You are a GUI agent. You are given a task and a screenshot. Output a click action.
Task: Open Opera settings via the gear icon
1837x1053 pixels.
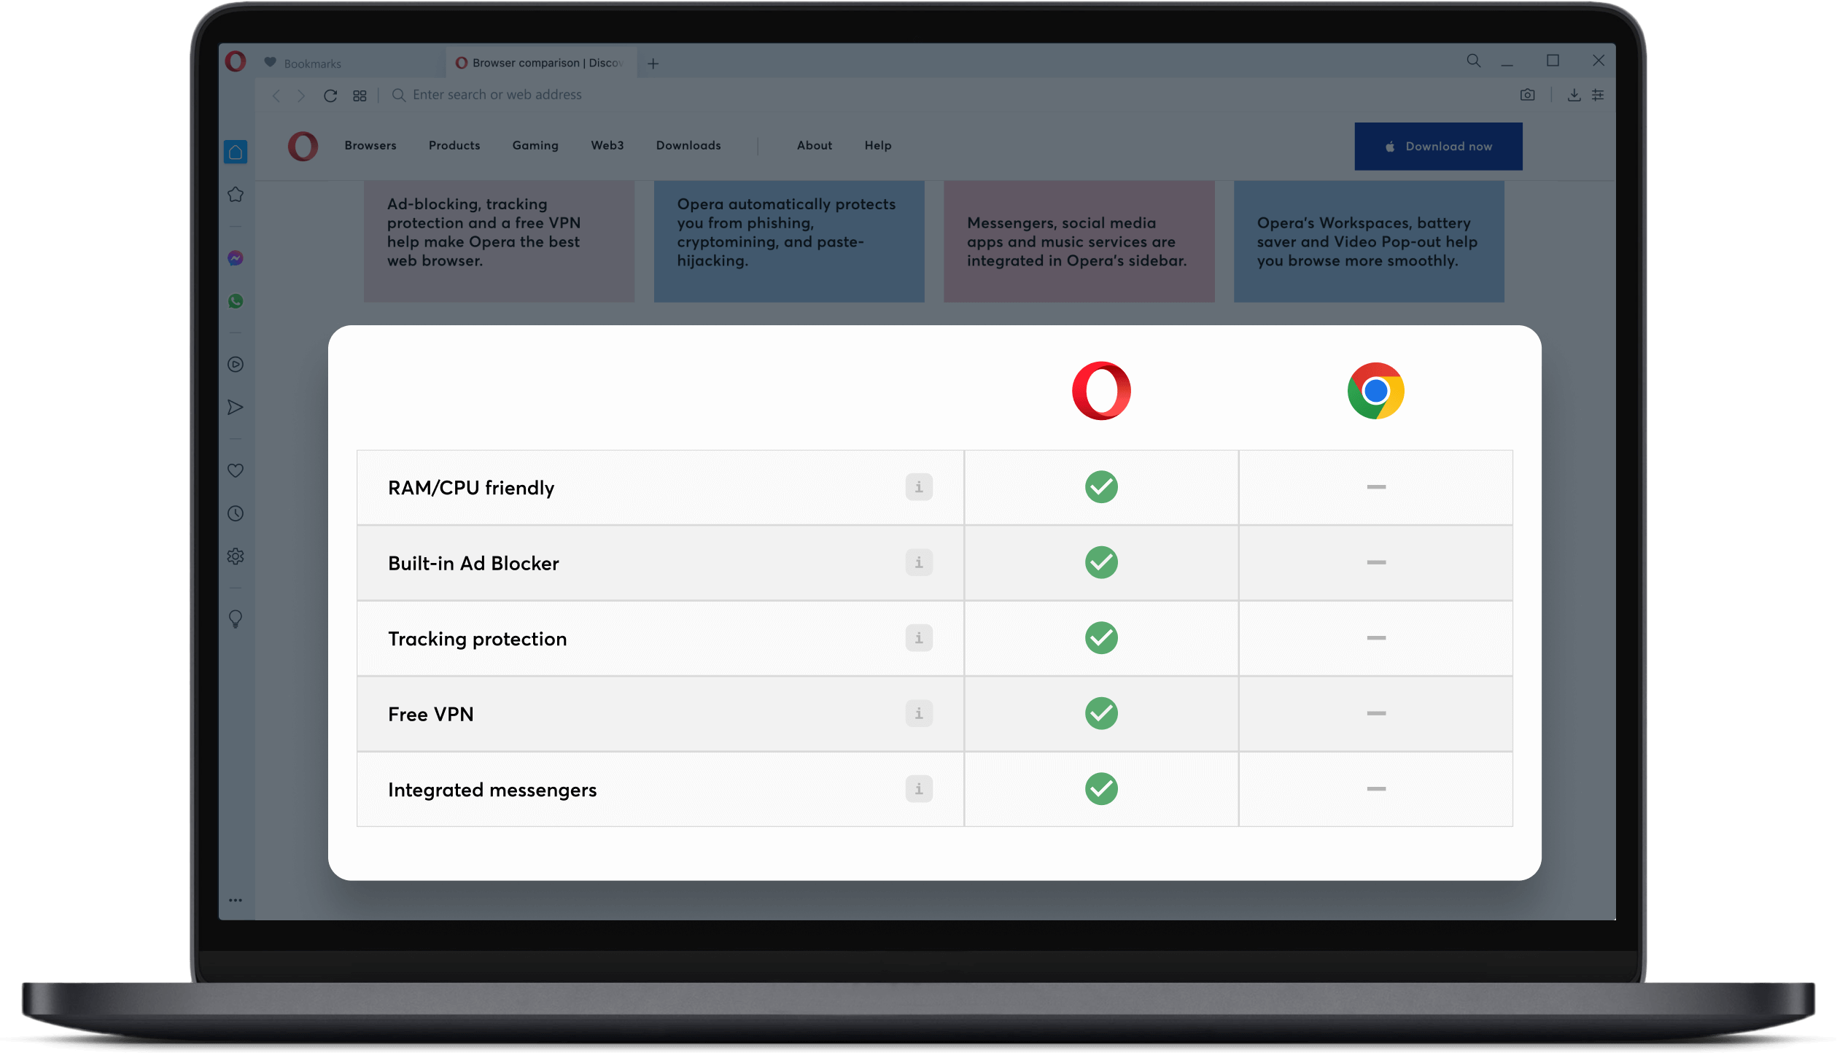click(x=235, y=556)
